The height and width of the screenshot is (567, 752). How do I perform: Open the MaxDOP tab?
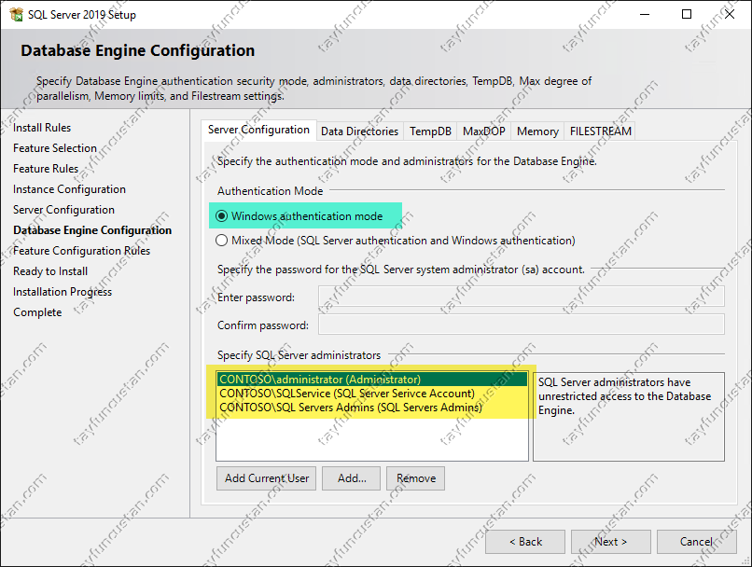pos(484,131)
